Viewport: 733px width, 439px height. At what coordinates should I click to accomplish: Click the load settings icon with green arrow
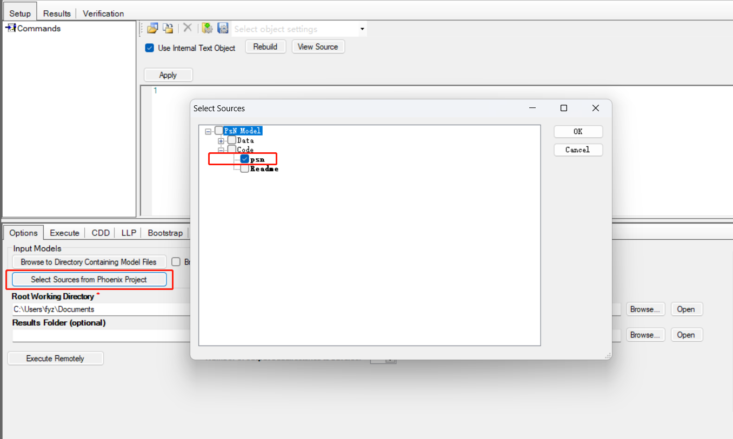pyautogui.click(x=207, y=29)
